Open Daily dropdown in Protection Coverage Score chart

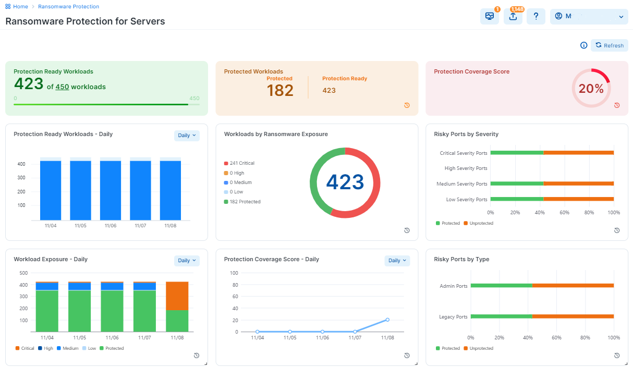click(397, 261)
